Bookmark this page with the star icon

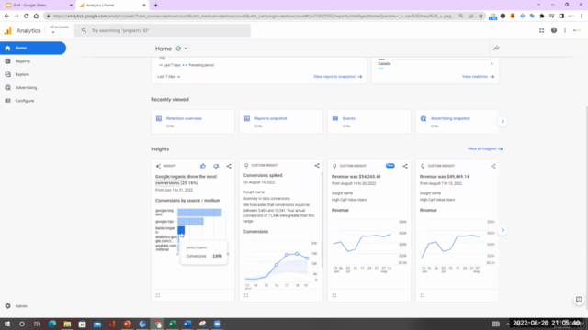point(481,16)
